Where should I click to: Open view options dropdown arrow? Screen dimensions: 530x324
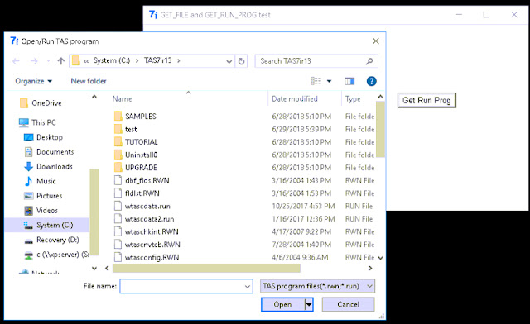329,81
